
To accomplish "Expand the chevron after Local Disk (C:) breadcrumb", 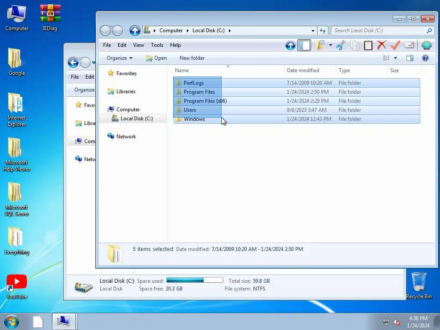I will pos(229,31).
